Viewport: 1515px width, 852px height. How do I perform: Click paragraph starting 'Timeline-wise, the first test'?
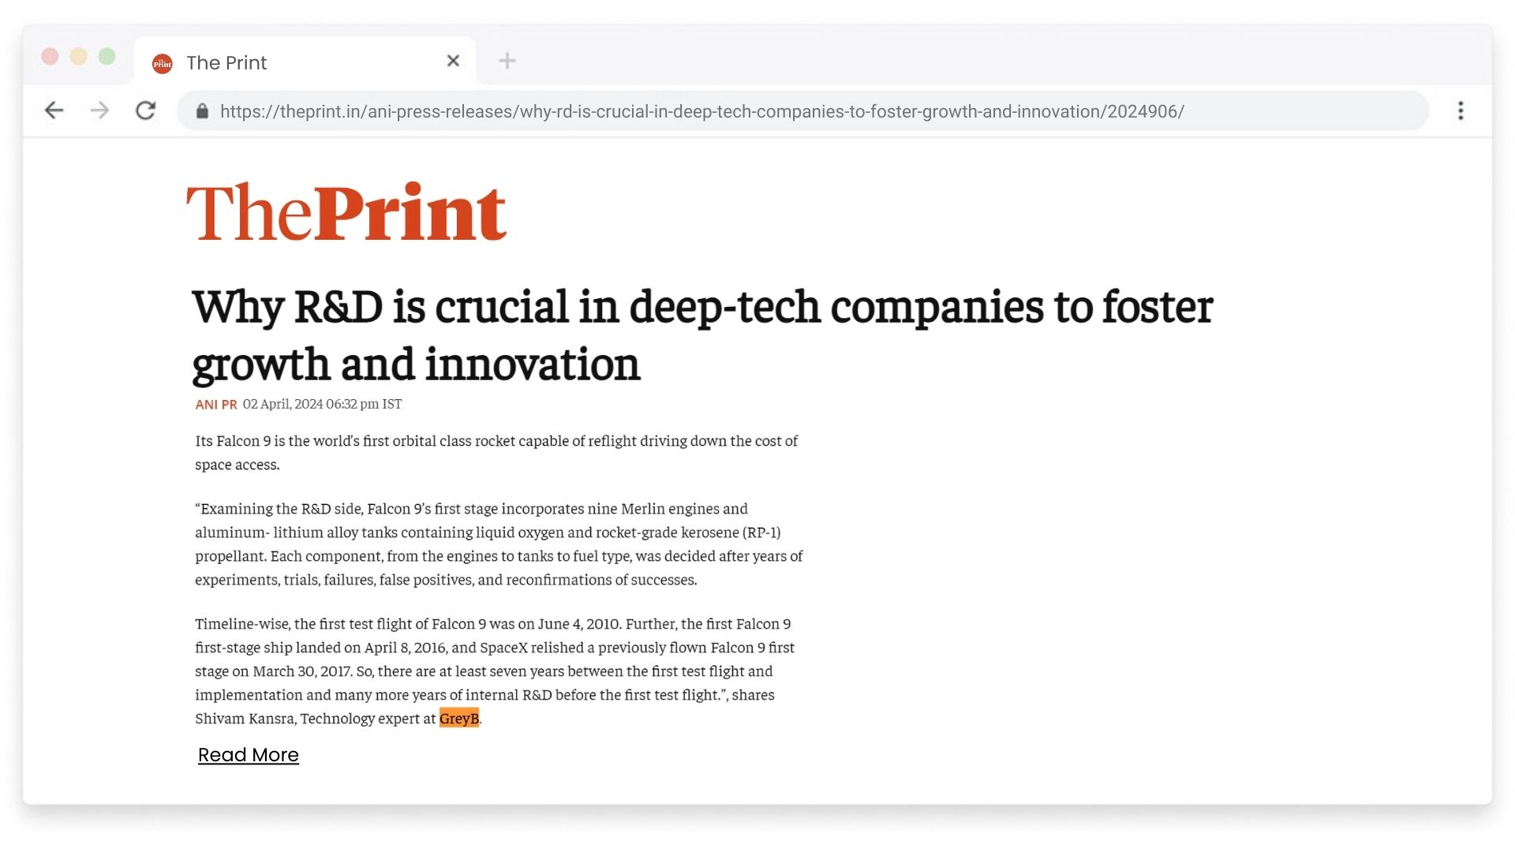tap(495, 671)
